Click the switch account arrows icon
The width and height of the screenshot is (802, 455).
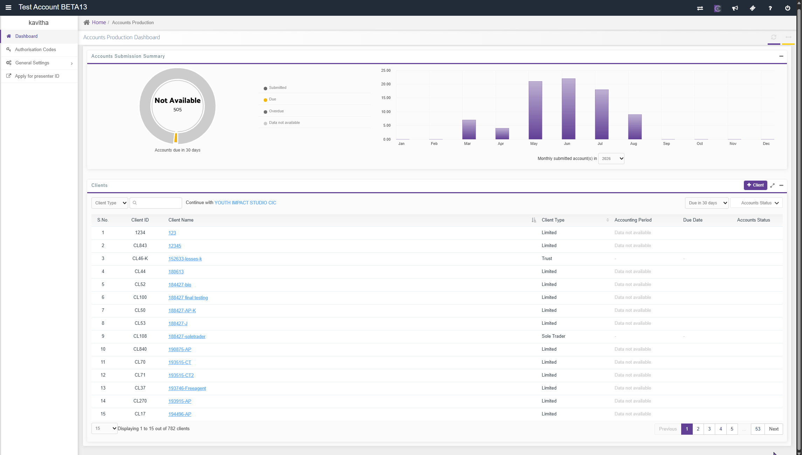[700, 8]
